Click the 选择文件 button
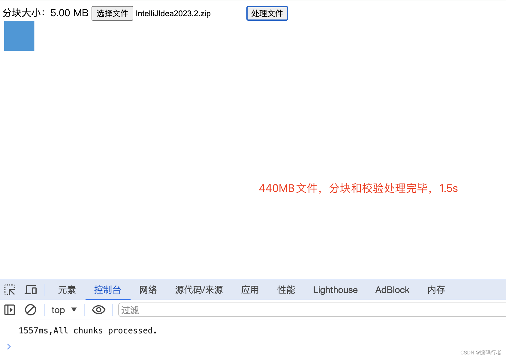 112,13
